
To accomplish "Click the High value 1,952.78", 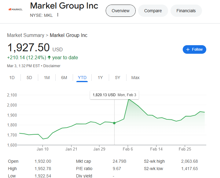I will (x=43, y=169).
